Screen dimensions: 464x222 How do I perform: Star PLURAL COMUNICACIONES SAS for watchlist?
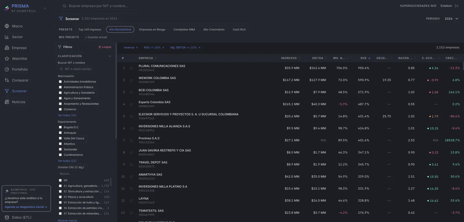coord(131,68)
